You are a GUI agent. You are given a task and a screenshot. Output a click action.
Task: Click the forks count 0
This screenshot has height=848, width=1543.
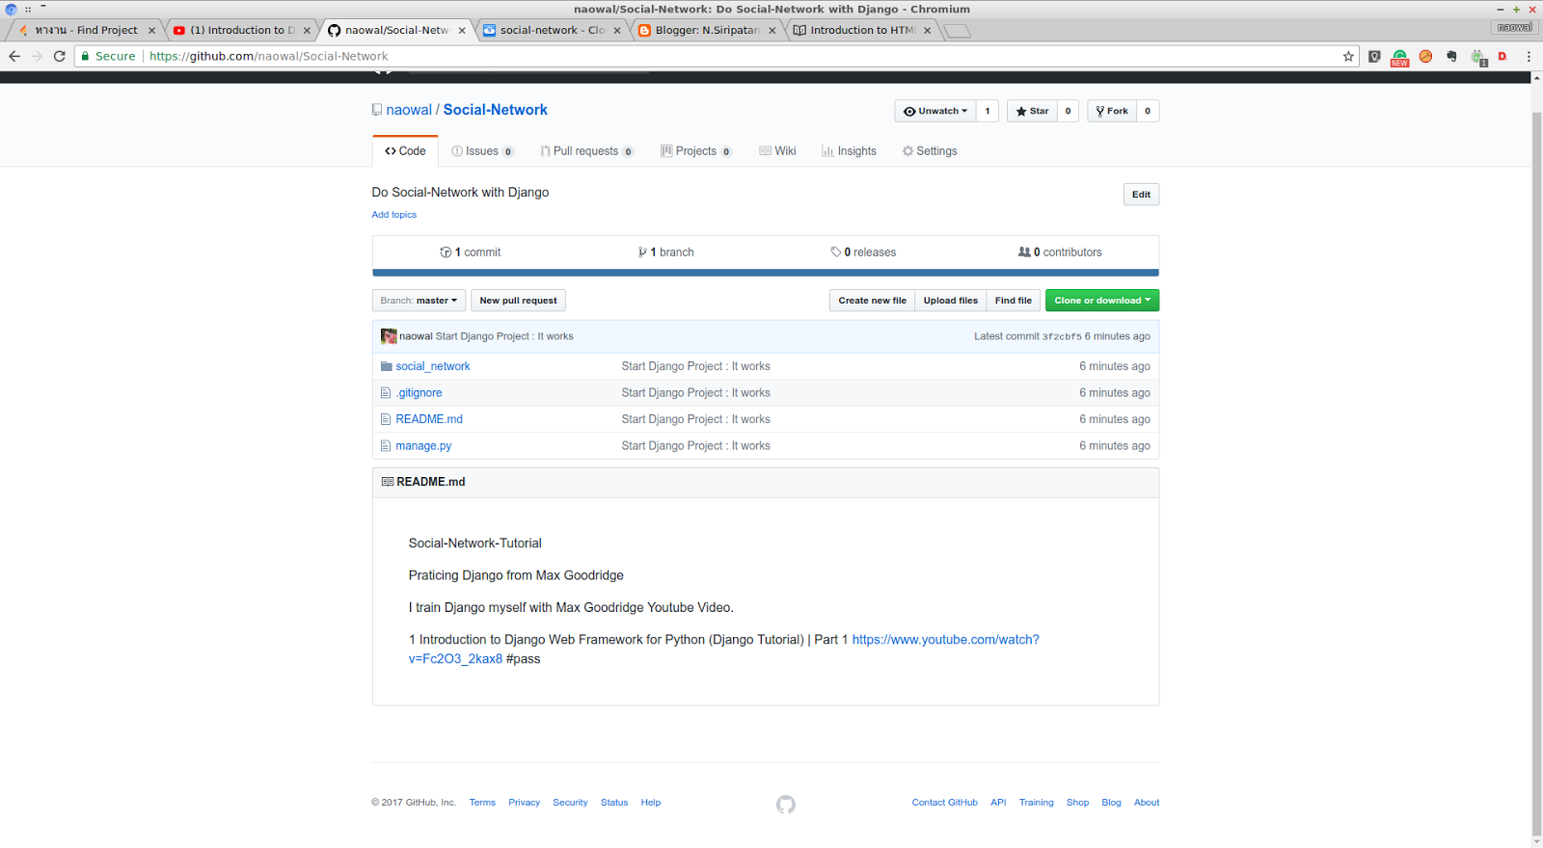pyautogui.click(x=1148, y=111)
